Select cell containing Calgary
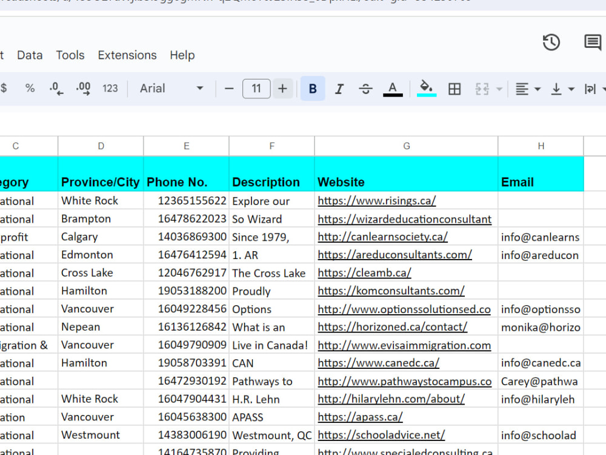 point(101,237)
